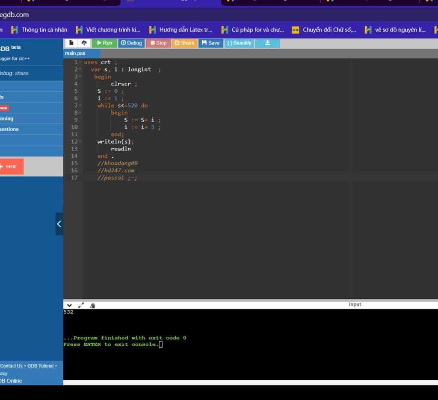
Task: Fold the inner begin block at line 8
Action: pos(80,113)
